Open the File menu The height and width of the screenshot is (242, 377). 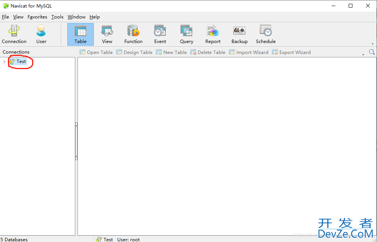pyautogui.click(x=5, y=17)
